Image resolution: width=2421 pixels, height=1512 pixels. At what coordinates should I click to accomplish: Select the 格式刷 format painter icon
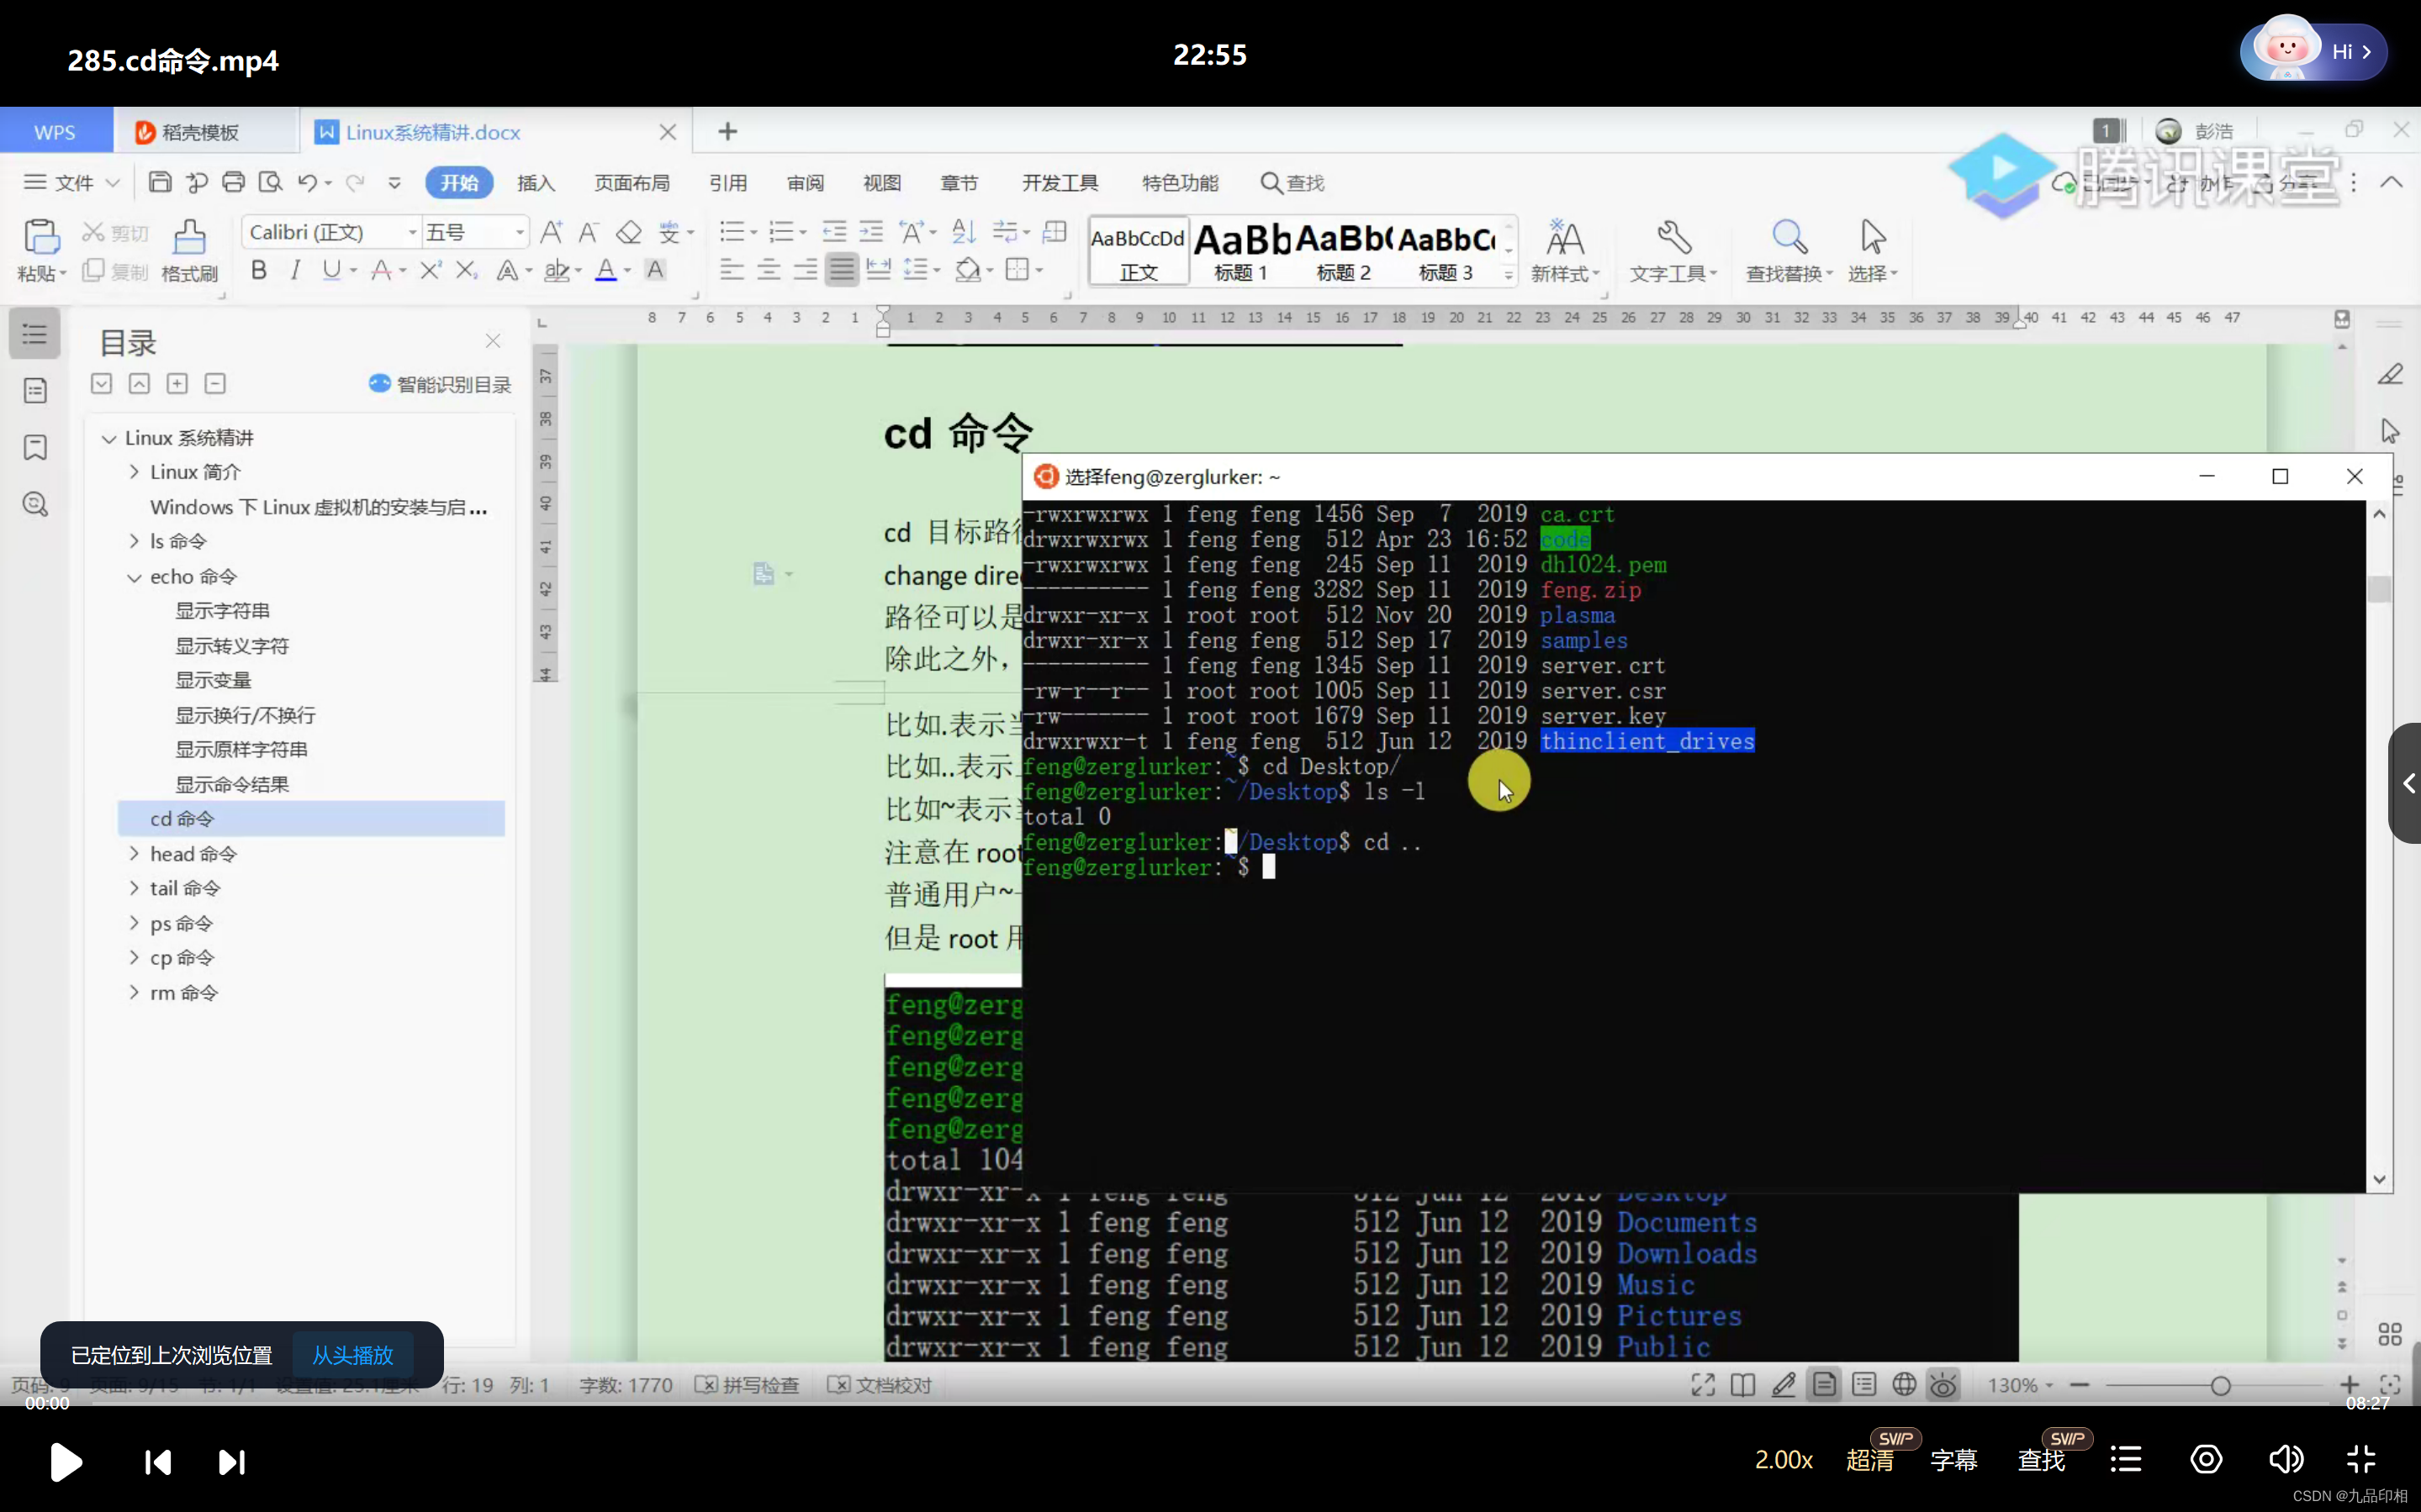coord(188,235)
